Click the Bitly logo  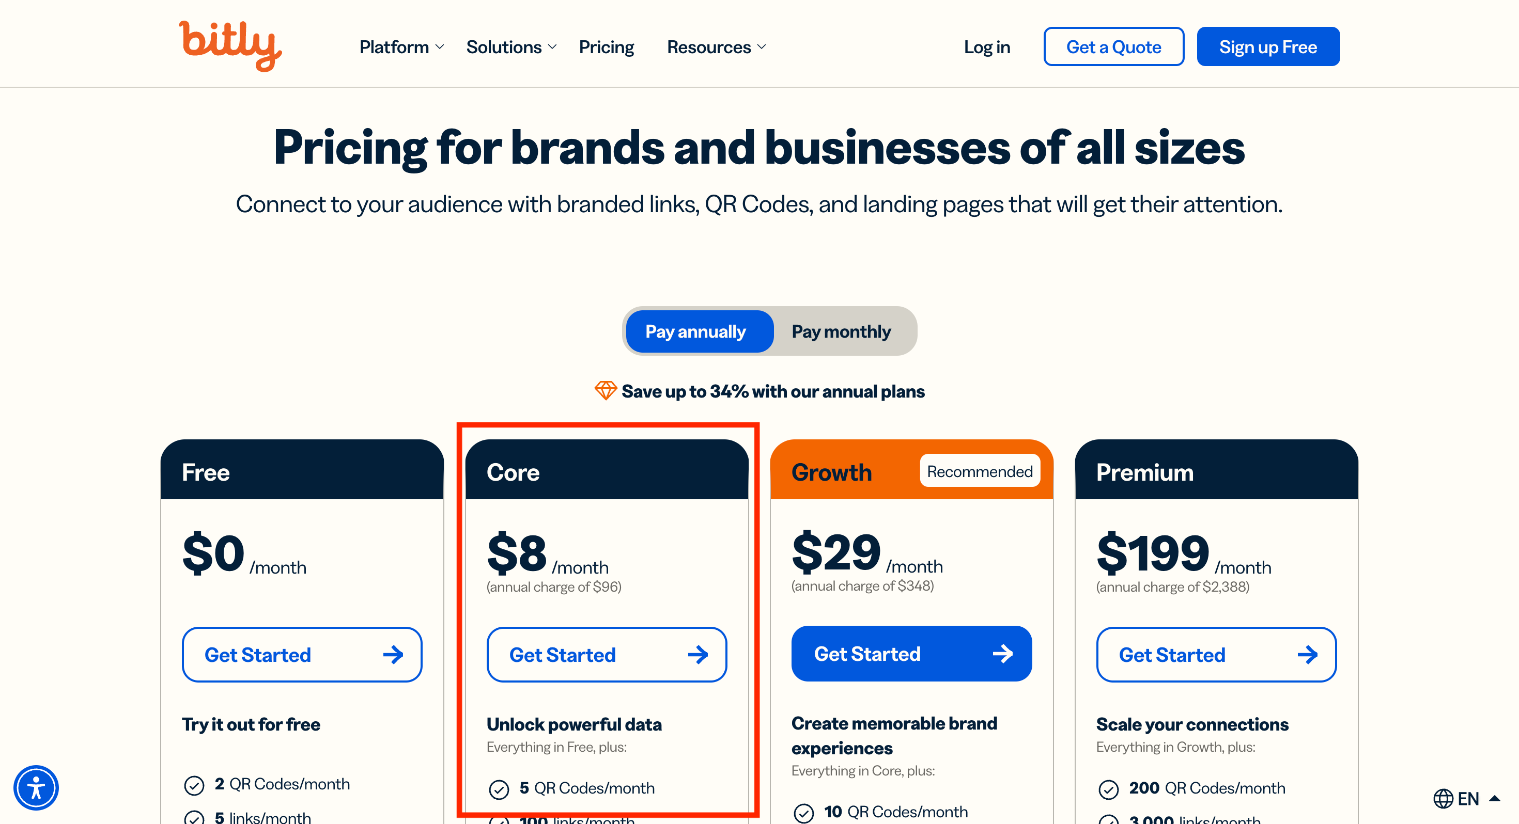pyautogui.click(x=230, y=46)
